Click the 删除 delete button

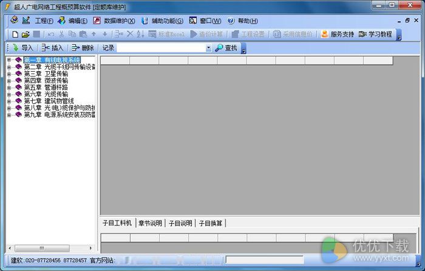pyautogui.click(x=83, y=48)
